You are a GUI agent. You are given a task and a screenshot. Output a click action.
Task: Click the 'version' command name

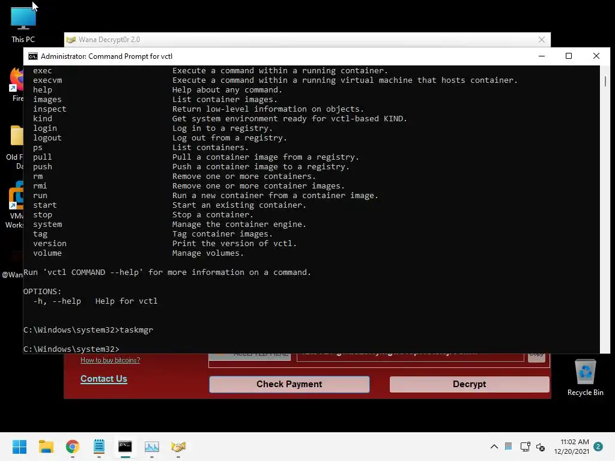pyautogui.click(x=50, y=244)
